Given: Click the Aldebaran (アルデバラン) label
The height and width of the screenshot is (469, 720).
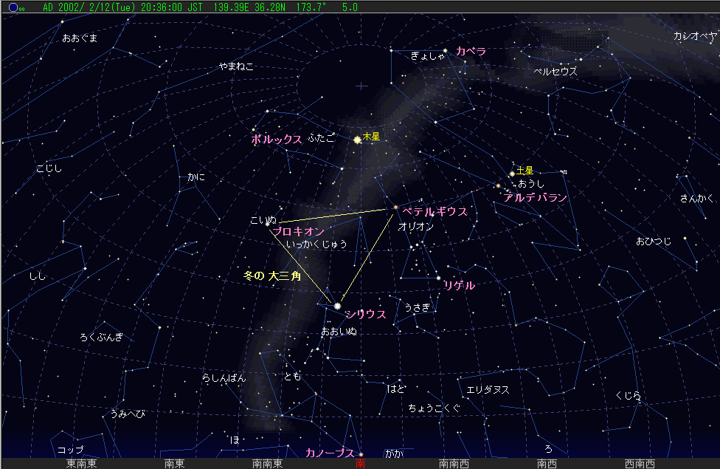Looking at the screenshot, I should [535, 198].
